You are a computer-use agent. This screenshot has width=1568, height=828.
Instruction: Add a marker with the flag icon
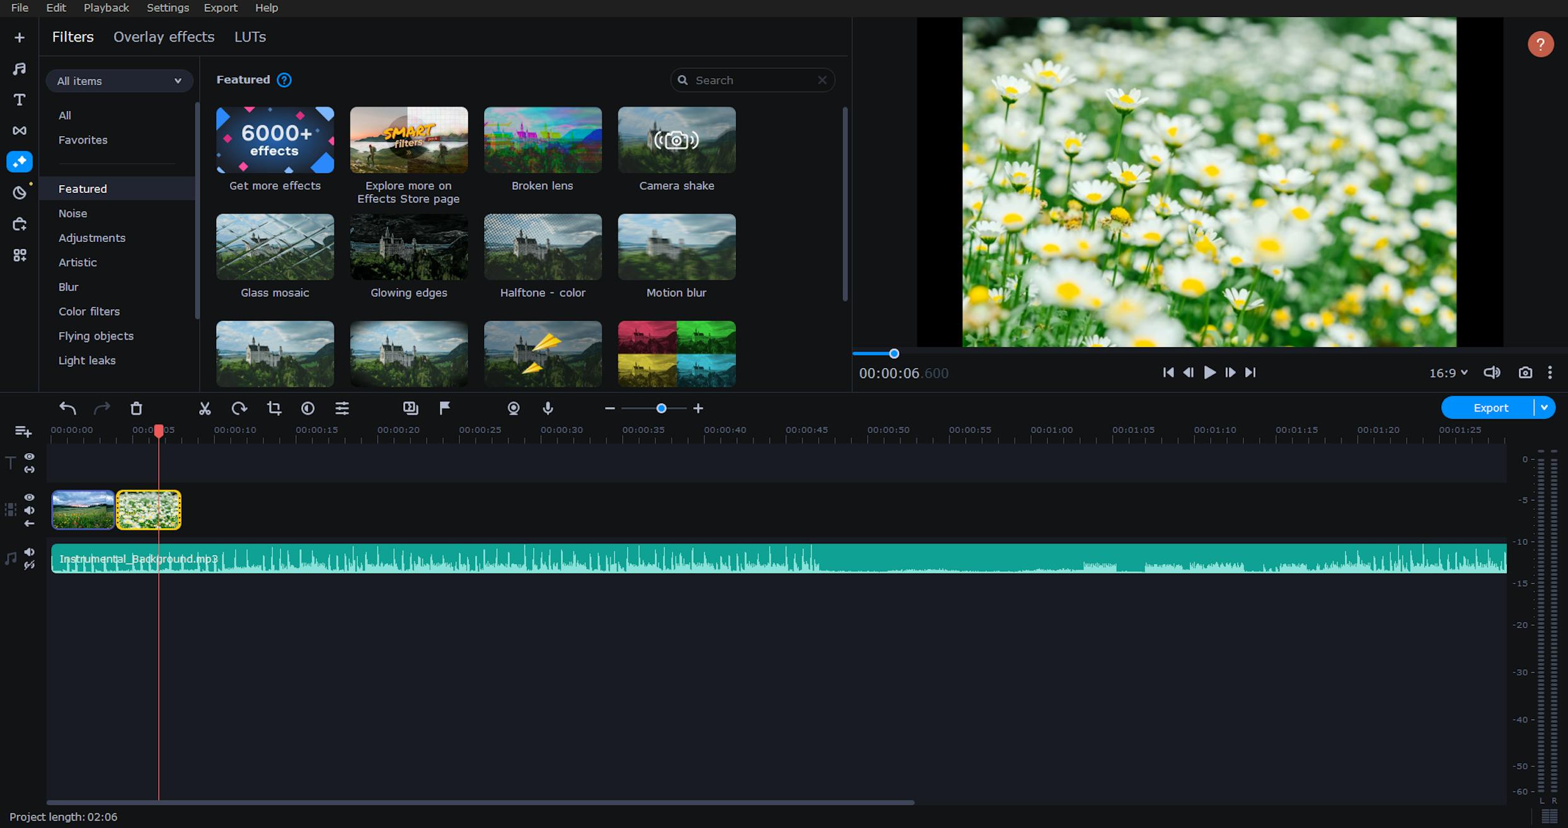(x=444, y=408)
